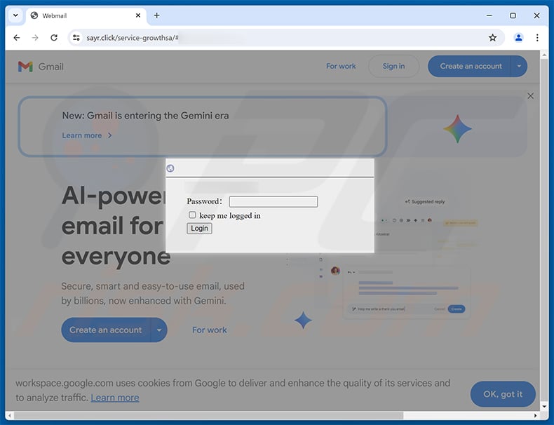Screen dimensions: 554x425
Task: Click the vertical scrollbar down arrow
Action: (x=544, y=406)
